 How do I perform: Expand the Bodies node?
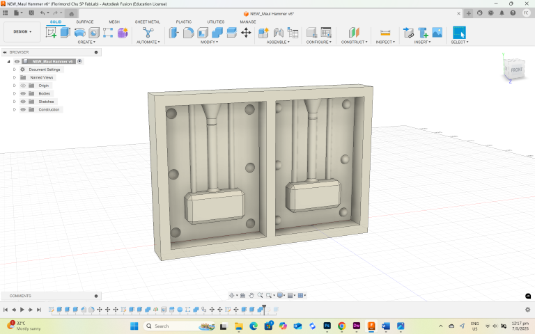[15, 93]
